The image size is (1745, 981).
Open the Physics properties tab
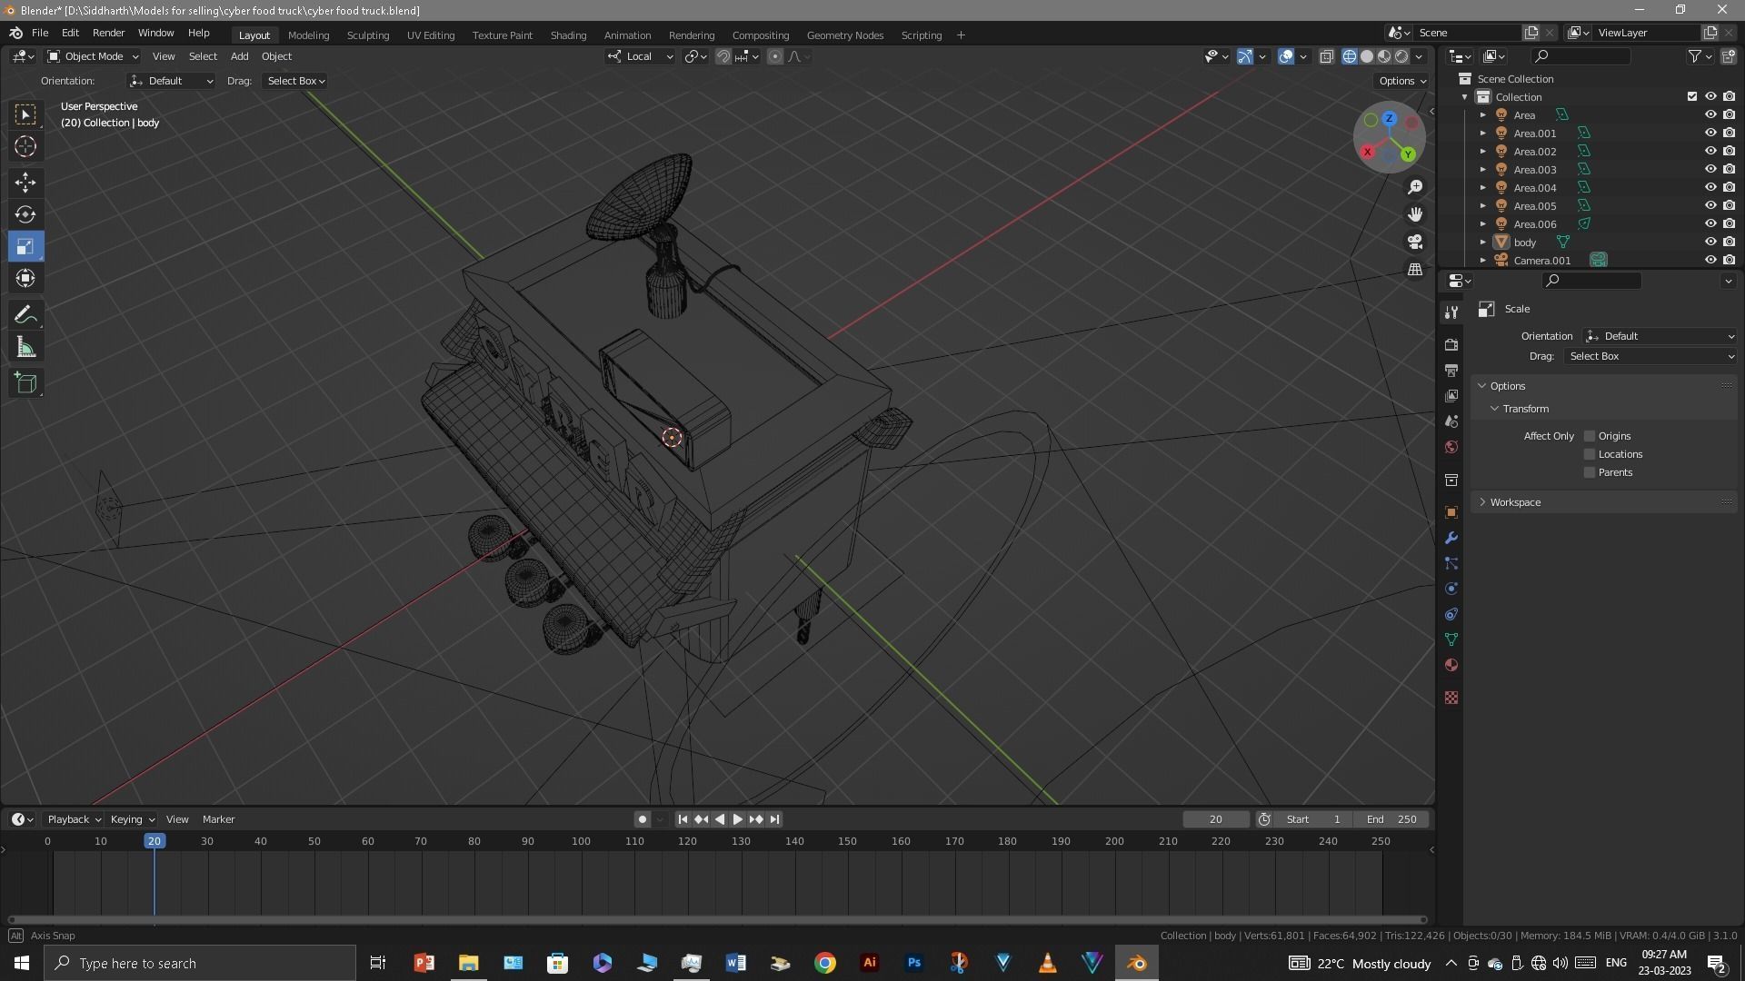pos(1451,589)
